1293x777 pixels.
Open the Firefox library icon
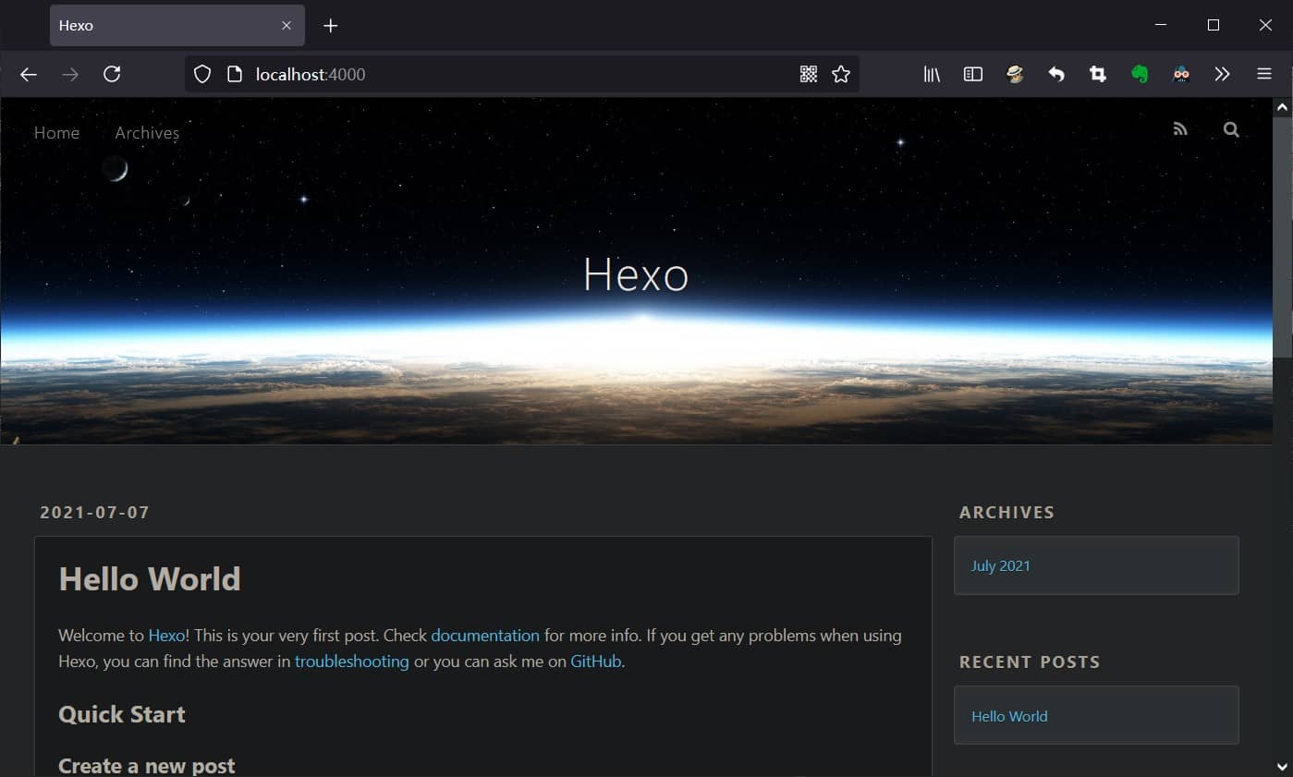pyautogui.click(x=932, y=75)
